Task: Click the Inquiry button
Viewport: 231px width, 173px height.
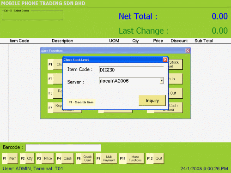Action: (x=152, y=101)
